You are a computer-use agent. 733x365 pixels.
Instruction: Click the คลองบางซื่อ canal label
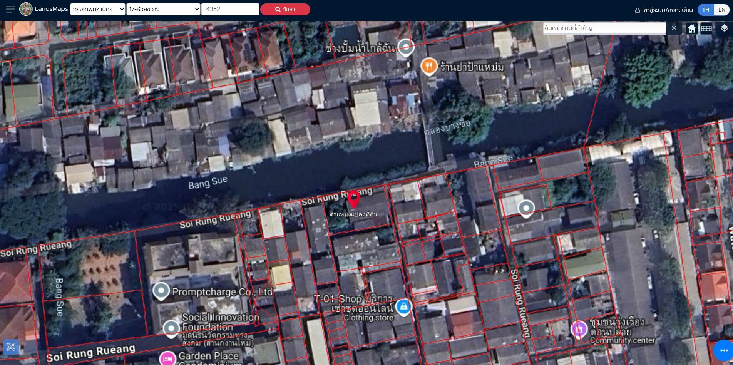point(447,126)
